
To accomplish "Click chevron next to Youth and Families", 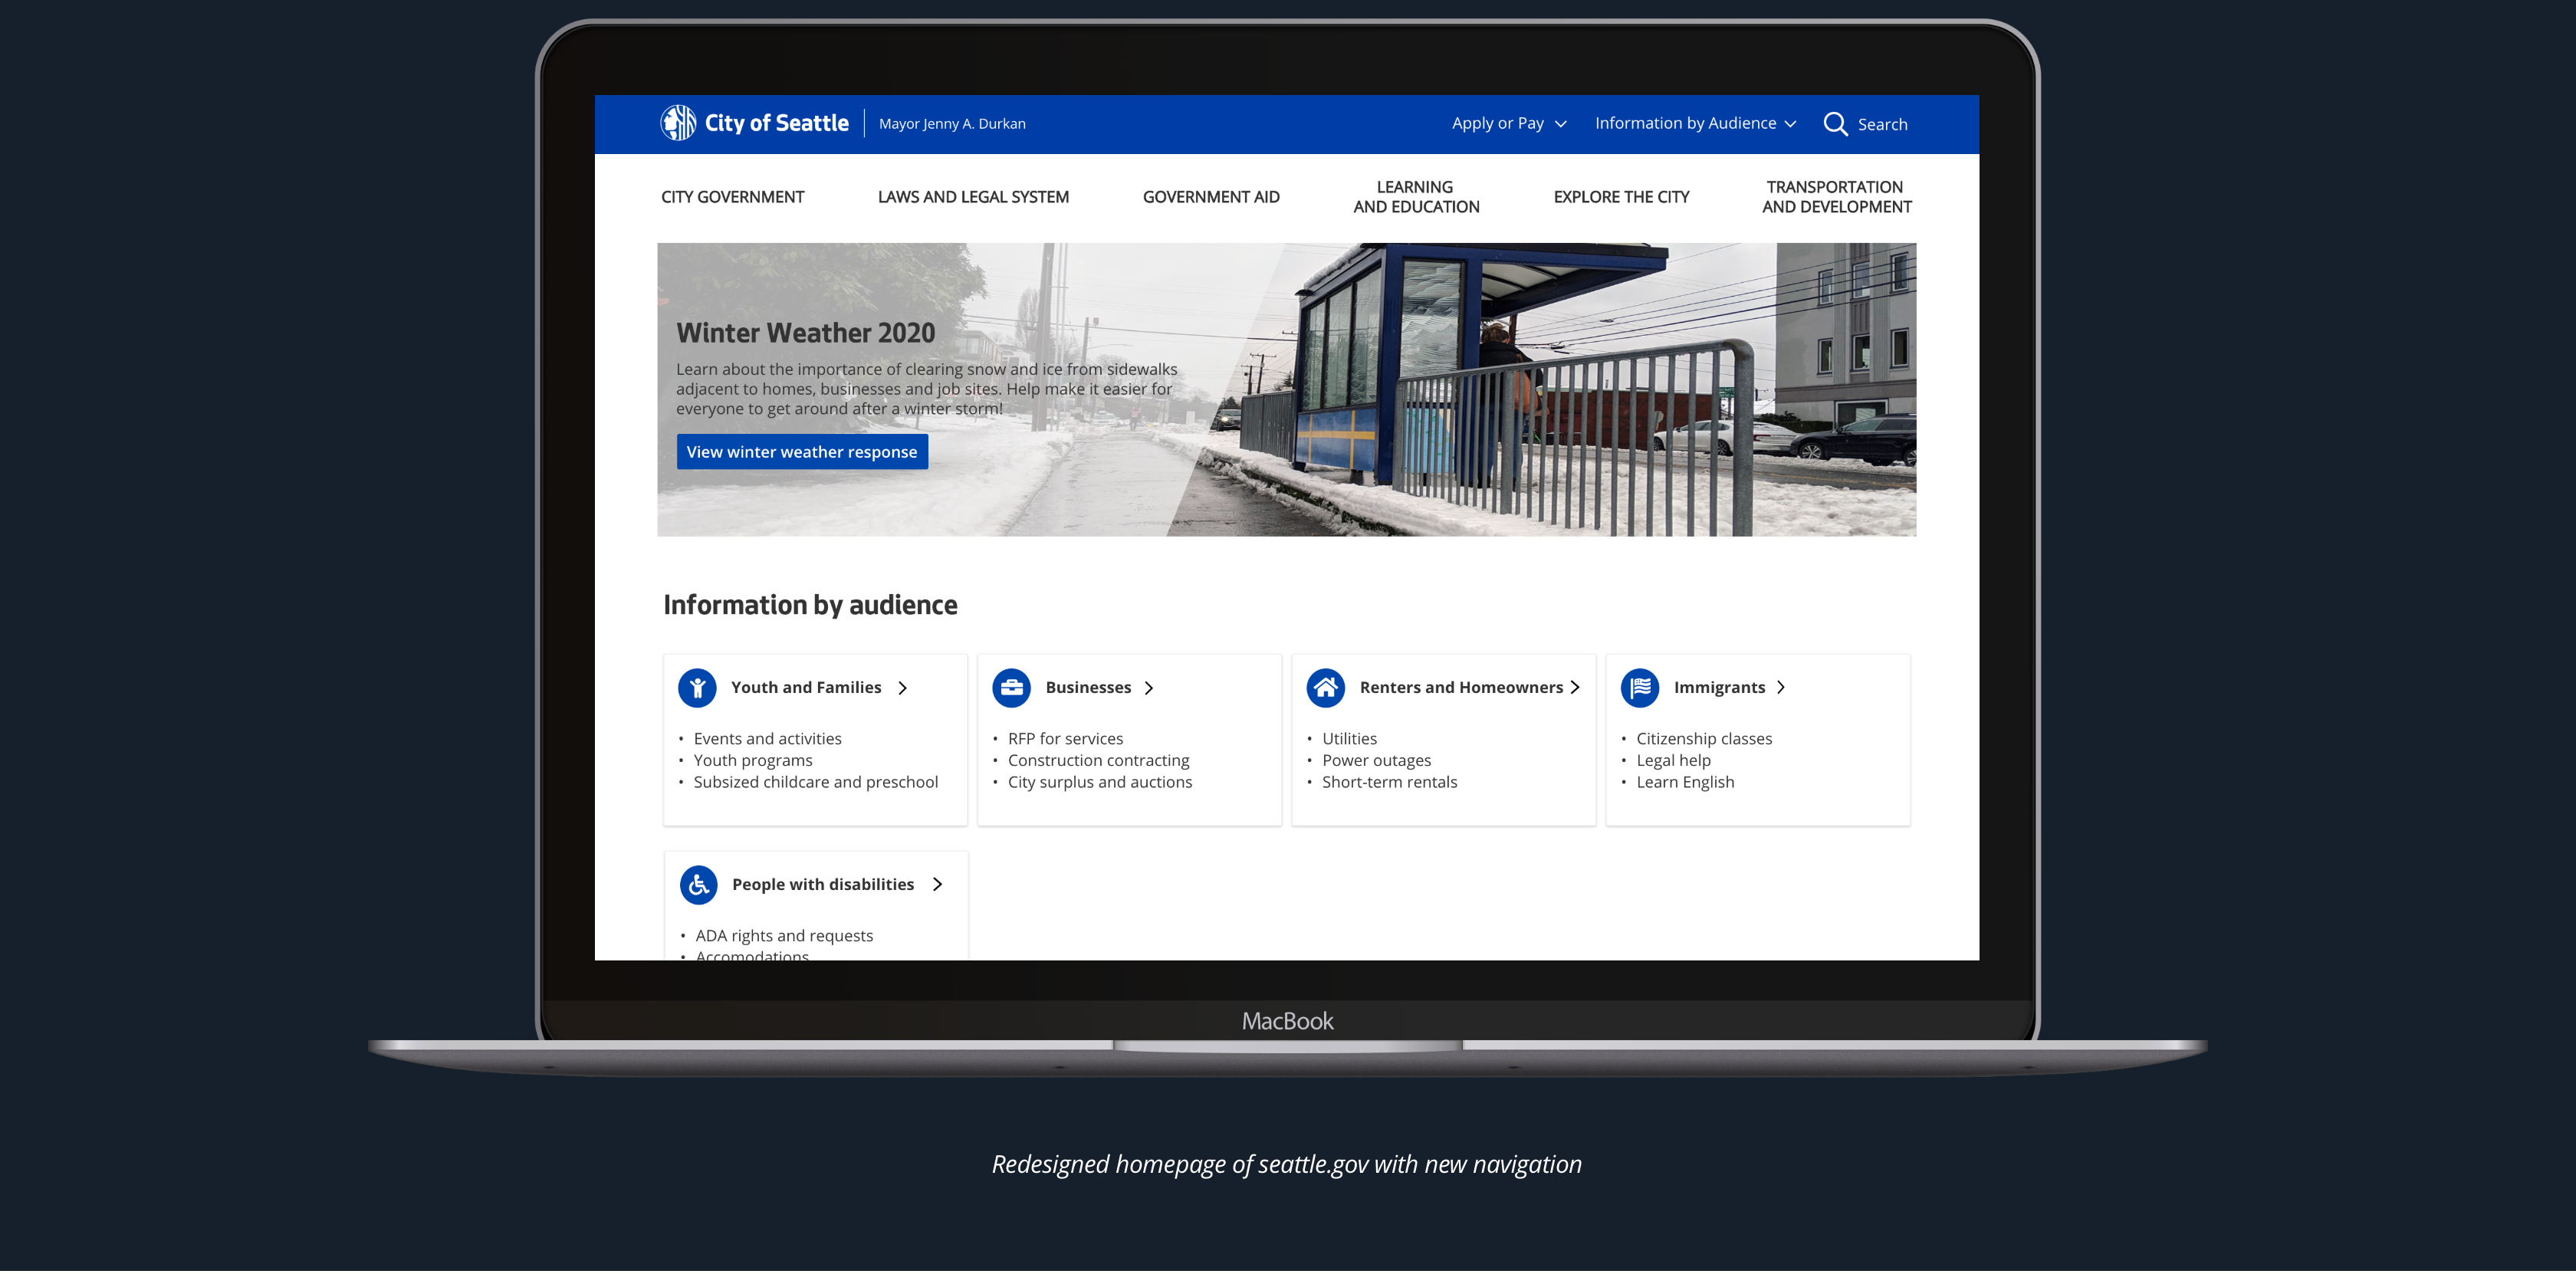I will pos(902,688).
